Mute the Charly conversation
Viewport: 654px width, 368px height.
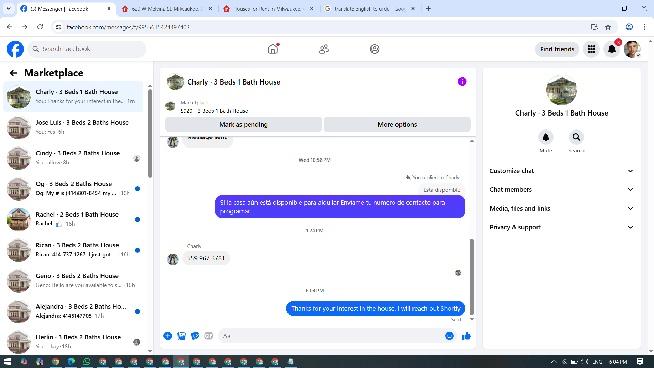tap(546, 137)
